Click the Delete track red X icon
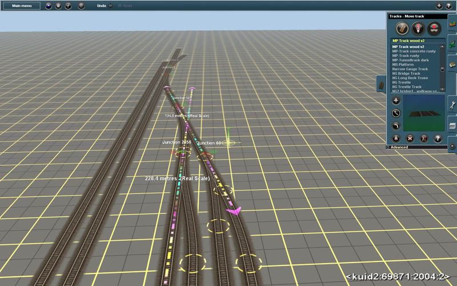This screenshot has height=286, width=457. (x=410, y=138)
